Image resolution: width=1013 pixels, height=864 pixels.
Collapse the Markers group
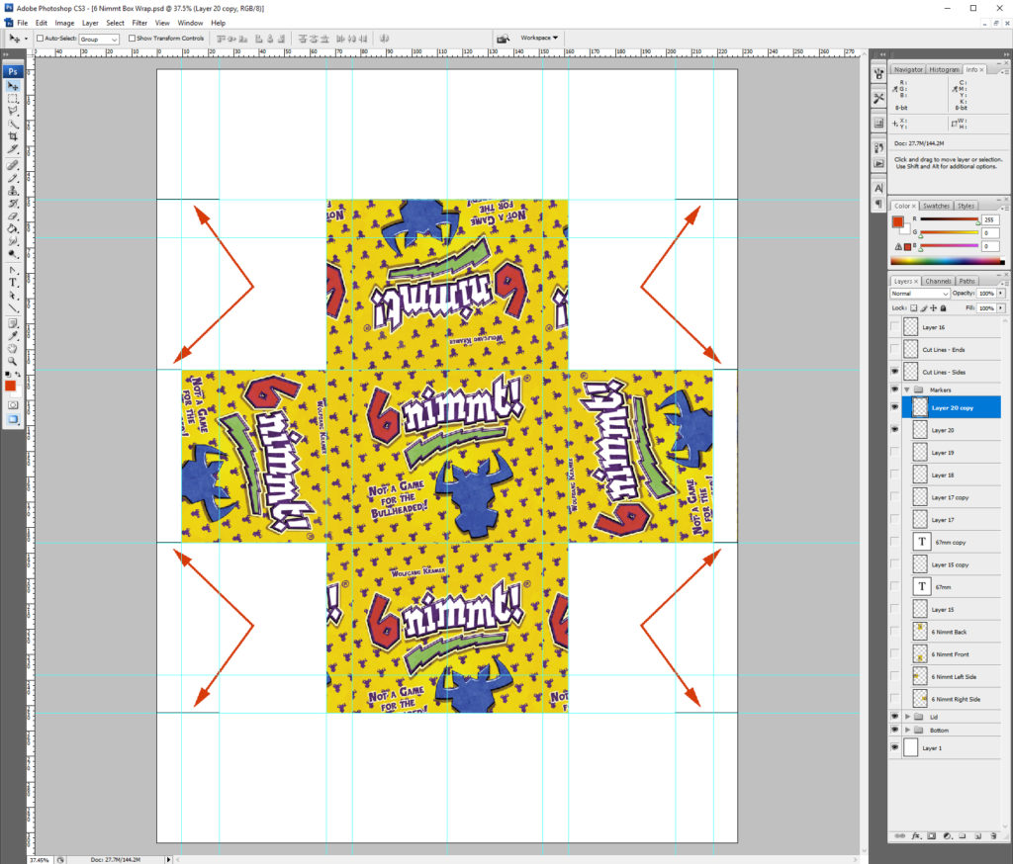click(x=907, y=390)
